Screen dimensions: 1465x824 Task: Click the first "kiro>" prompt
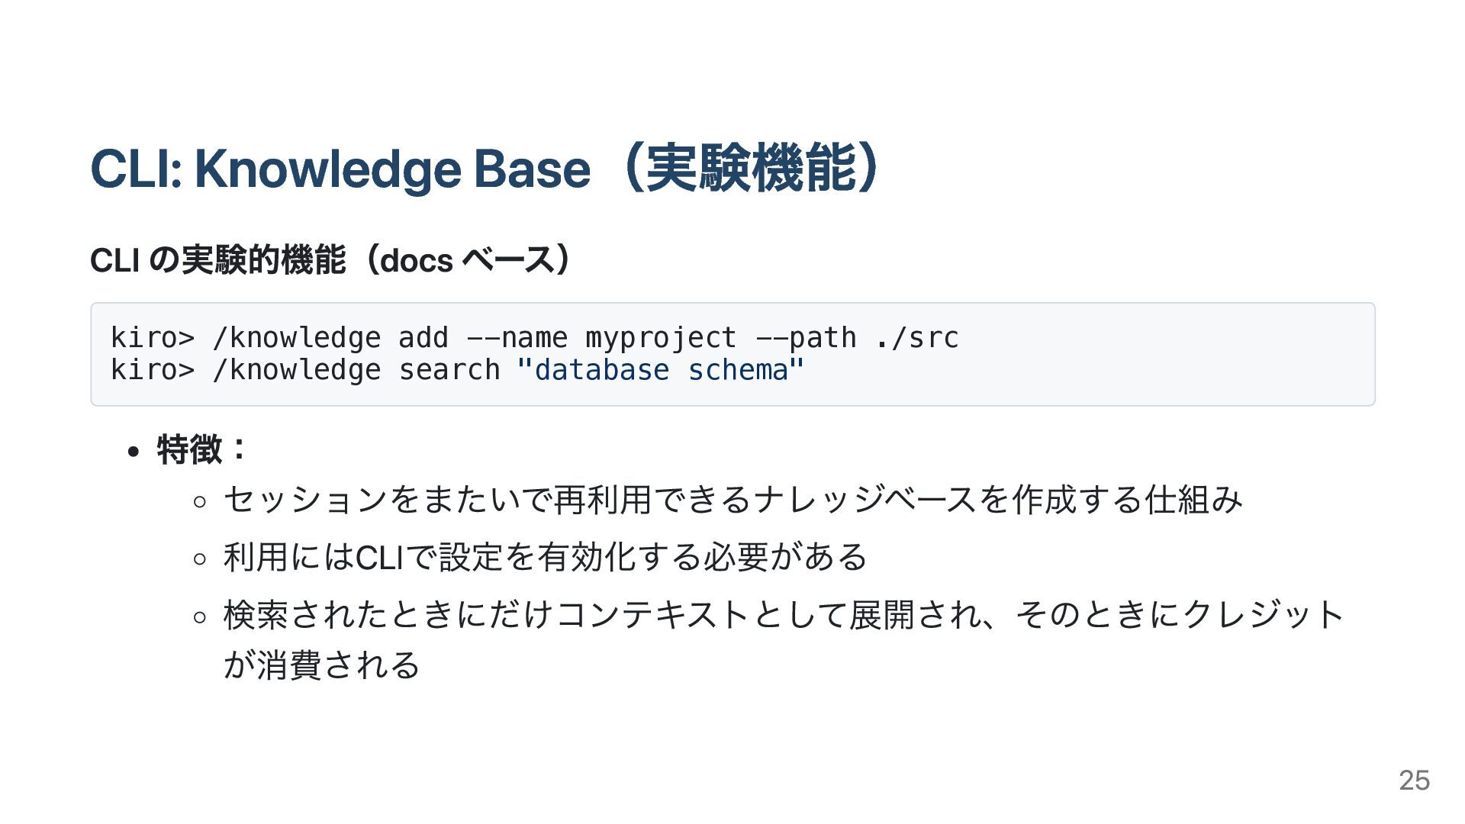(x=153, y=337)
